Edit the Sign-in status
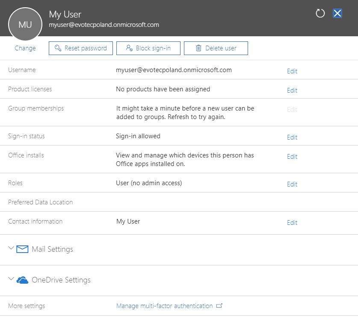Image resolution: width=358 pixels, height=323 pixels. pyautogui.click(x=292, y=137)
